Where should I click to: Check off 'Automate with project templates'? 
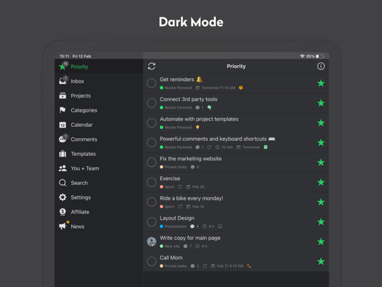152,123
